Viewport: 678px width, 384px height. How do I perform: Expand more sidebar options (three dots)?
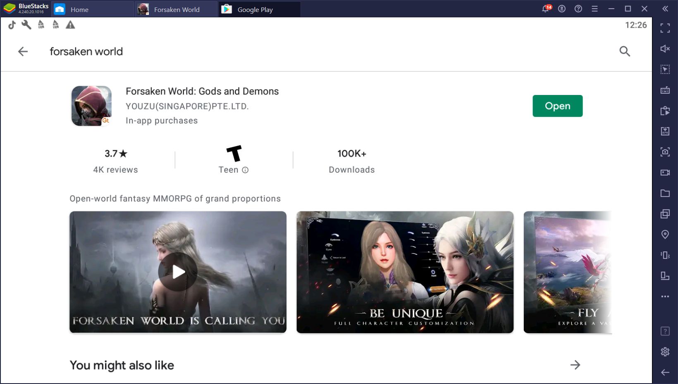pyautogui.click(x=665, y=296)
